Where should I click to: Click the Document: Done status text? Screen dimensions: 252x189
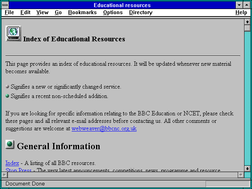click(25, 183)
